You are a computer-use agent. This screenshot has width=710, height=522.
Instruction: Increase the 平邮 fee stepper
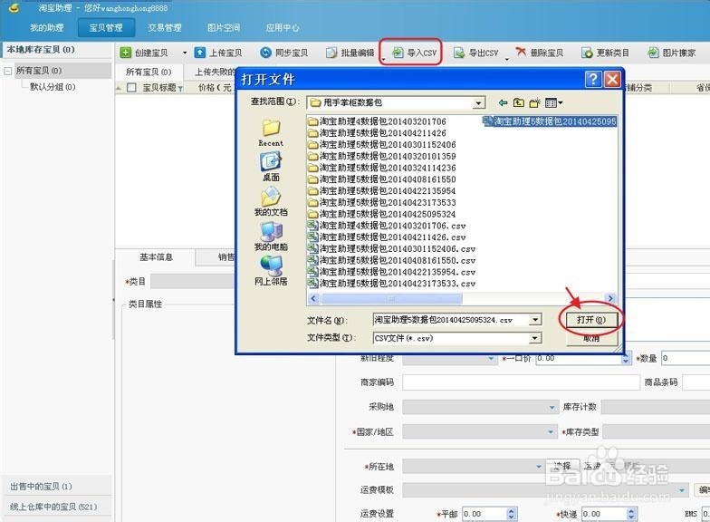point(511,511)
